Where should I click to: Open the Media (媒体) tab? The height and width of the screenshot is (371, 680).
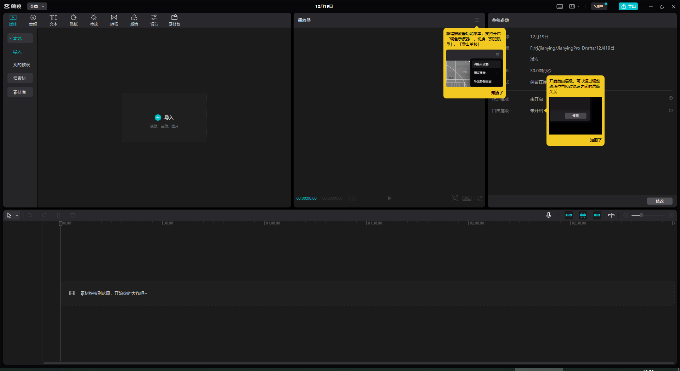[13, 20]
